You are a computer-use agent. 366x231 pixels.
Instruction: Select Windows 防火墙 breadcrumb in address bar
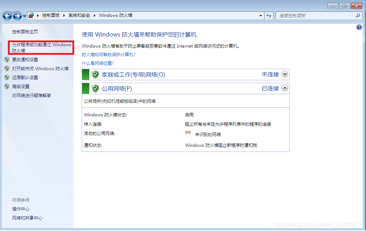tap(115, 15)
